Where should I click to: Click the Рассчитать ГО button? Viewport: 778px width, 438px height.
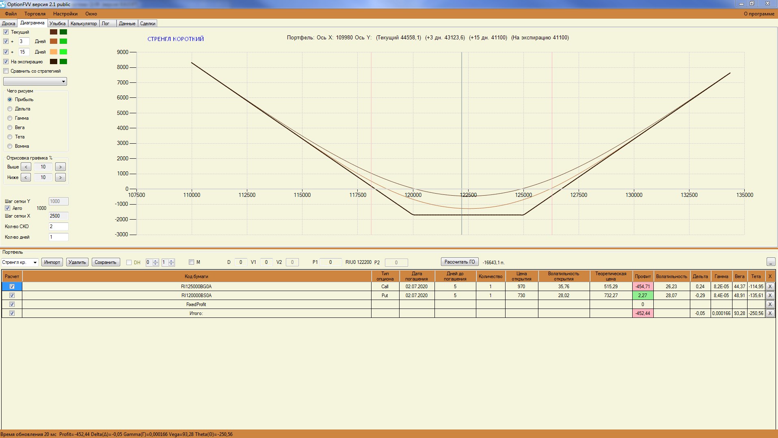(460, 262)
